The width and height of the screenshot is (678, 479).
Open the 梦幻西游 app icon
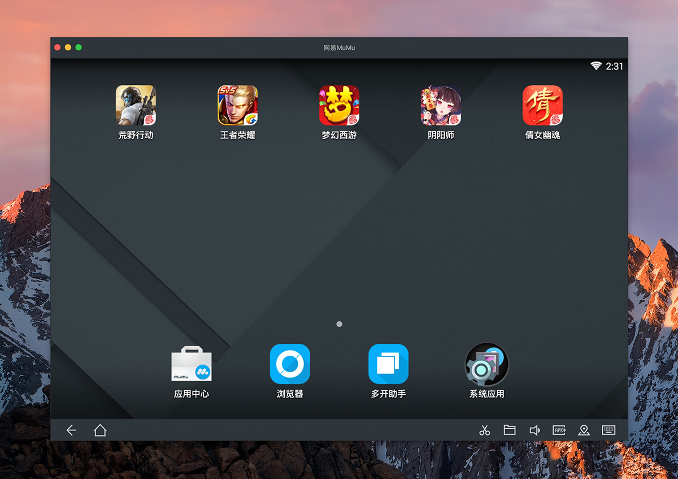(339, 105)
